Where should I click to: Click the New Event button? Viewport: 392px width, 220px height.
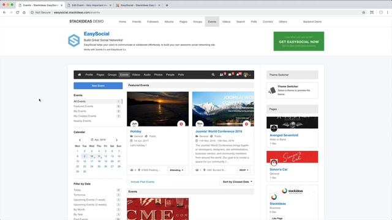click(98, 86)
